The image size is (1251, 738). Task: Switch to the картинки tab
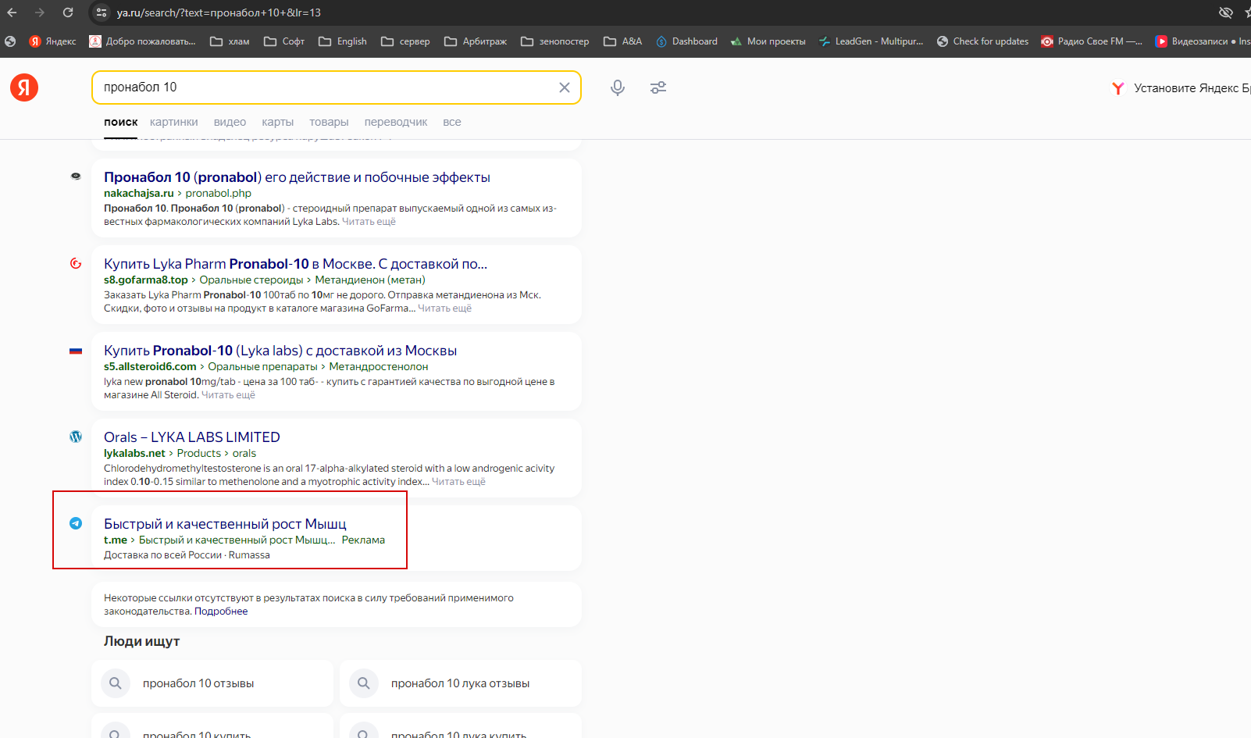173,122
